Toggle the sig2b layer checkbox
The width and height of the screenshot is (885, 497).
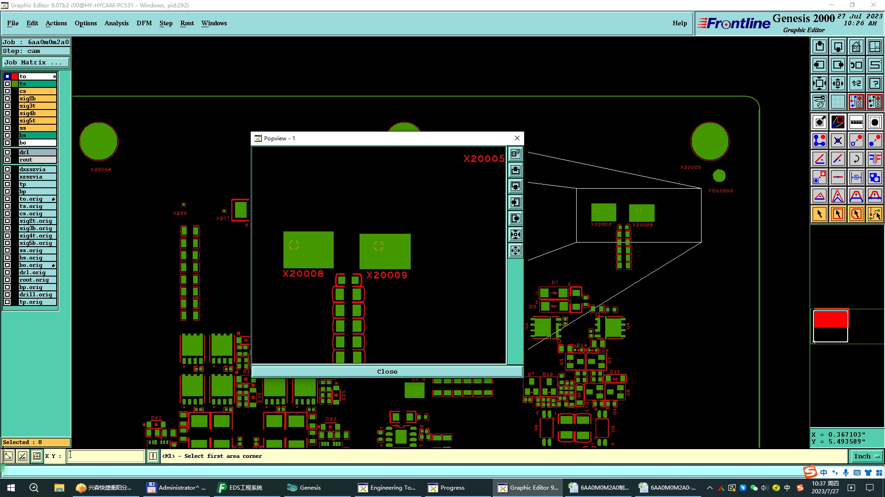pos(7,98)
